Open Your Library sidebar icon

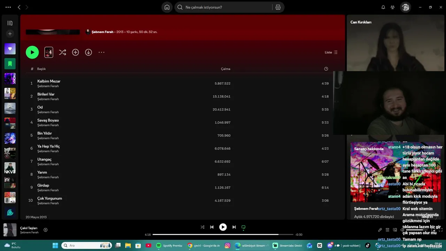point(10,23)
